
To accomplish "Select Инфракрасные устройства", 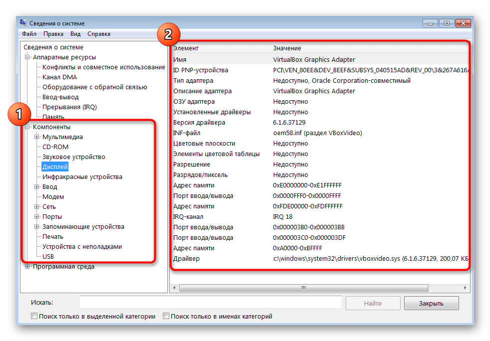I will [x=82, y=176].
